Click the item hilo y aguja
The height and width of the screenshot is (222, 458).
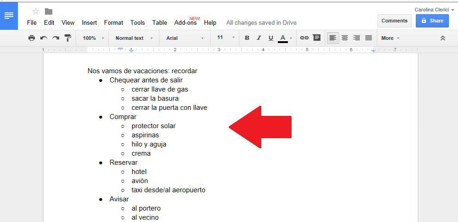click(x=149, y=144)
